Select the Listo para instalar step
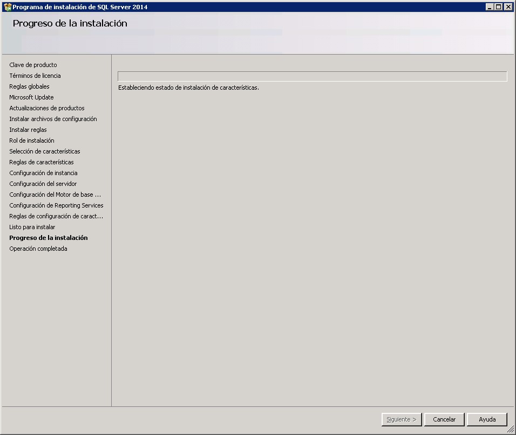Viewport: 516px width, 435px height. click(32, 227)
